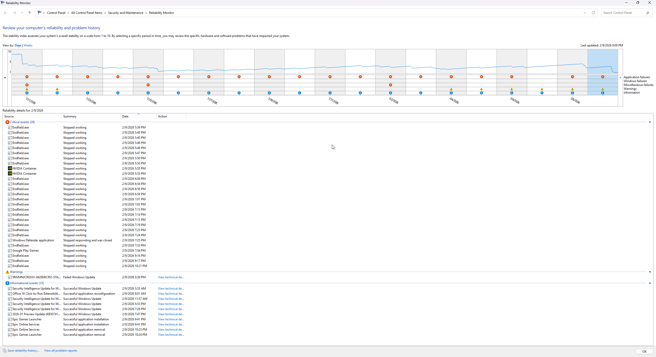Open the address bar history dropdown
Image resolution: width=656 pixels, height=357 pixels.
pos(585,13)
